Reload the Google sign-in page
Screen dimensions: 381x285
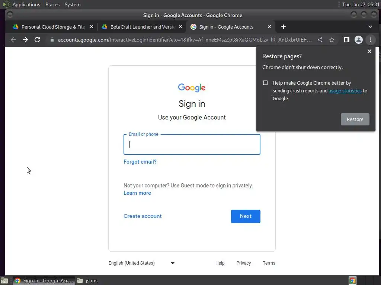pos(37,40)
